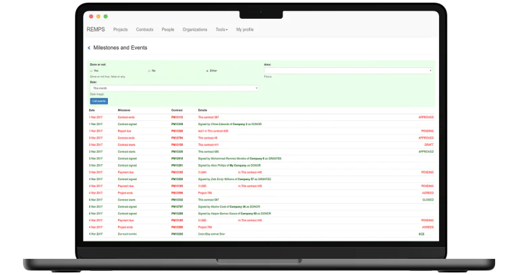Click Contract starts in This contract 587 row

(x=127, y=200)
